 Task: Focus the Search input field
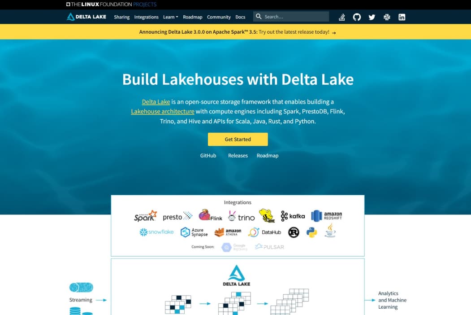[x=294, y=17]
